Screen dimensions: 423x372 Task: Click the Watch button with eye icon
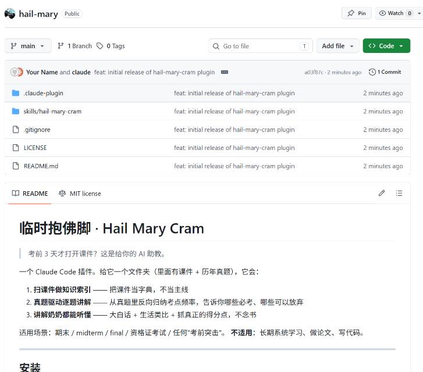tap(395, 13)
